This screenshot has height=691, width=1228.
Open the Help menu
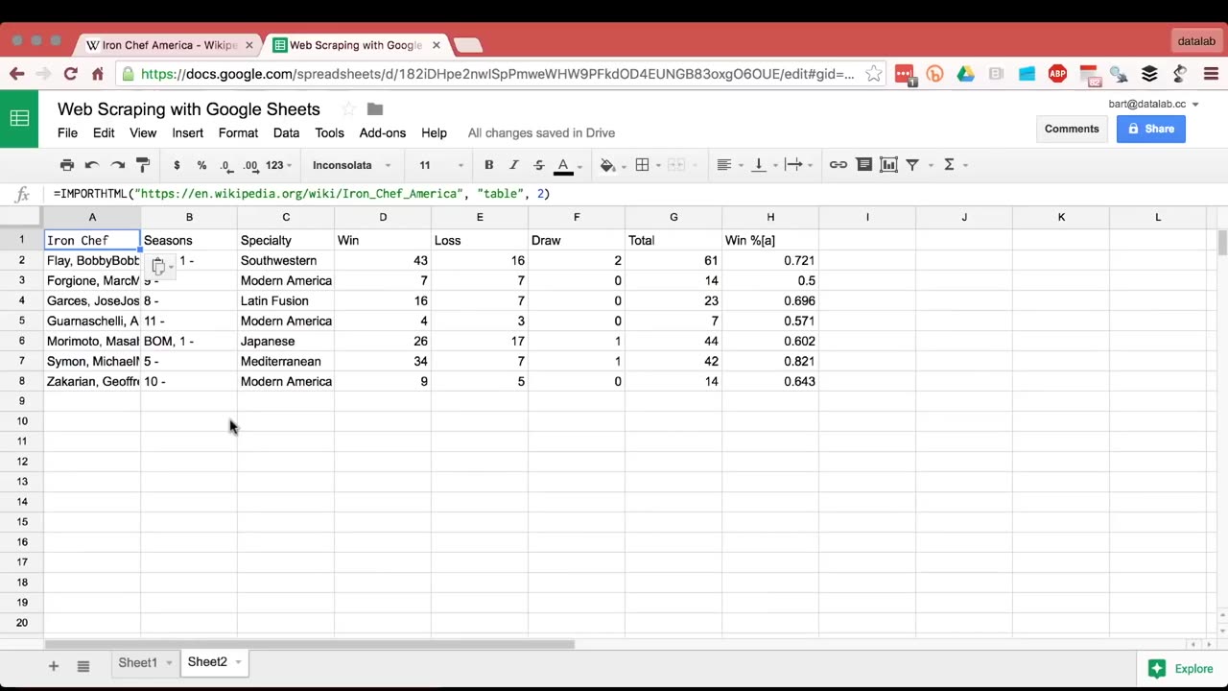coord(434,132)
